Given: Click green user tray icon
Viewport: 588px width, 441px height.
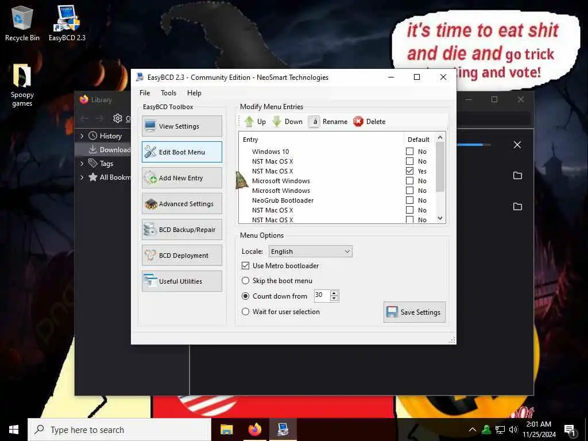Looking at the screenshot, I should click(x=486, y=430).
